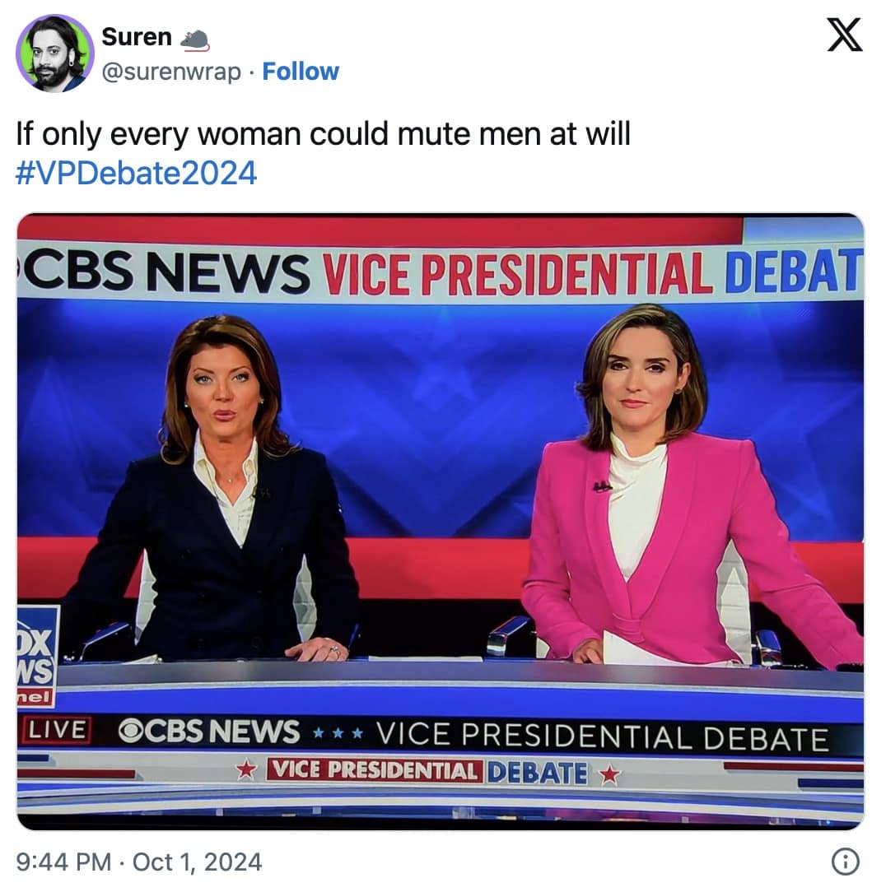The height and width of the screenshot is (892, 886).
Task: Click the X logo in the corner
Action: (845, 35)
